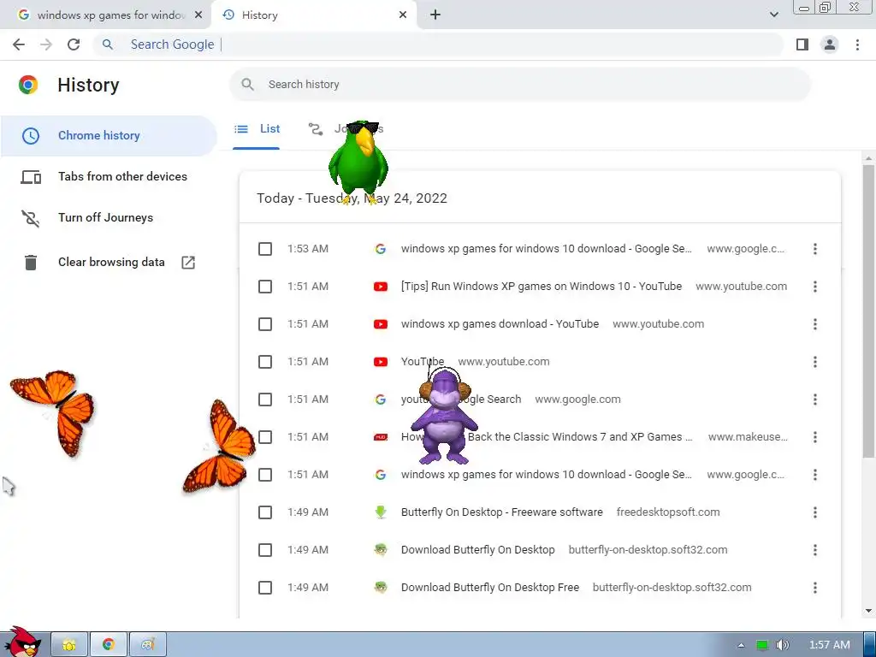
Task: Click the devices icon in sidebar
Action: coord(31,177)
